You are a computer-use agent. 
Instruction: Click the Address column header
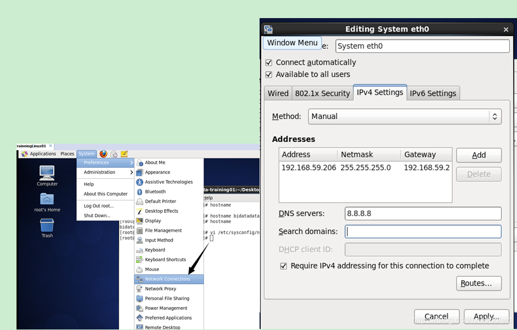[x=308, y=154]
